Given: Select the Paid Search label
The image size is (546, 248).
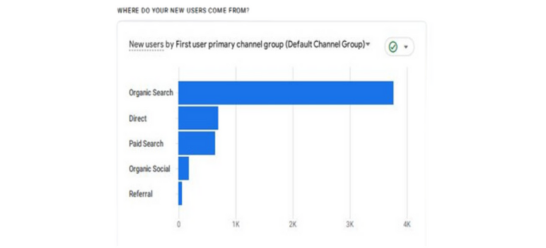Looking at the screenshot, I should [146, 144].
